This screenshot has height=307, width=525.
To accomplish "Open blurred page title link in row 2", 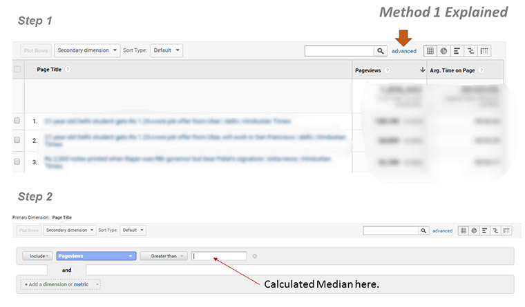I will click(x=195, y=141).
